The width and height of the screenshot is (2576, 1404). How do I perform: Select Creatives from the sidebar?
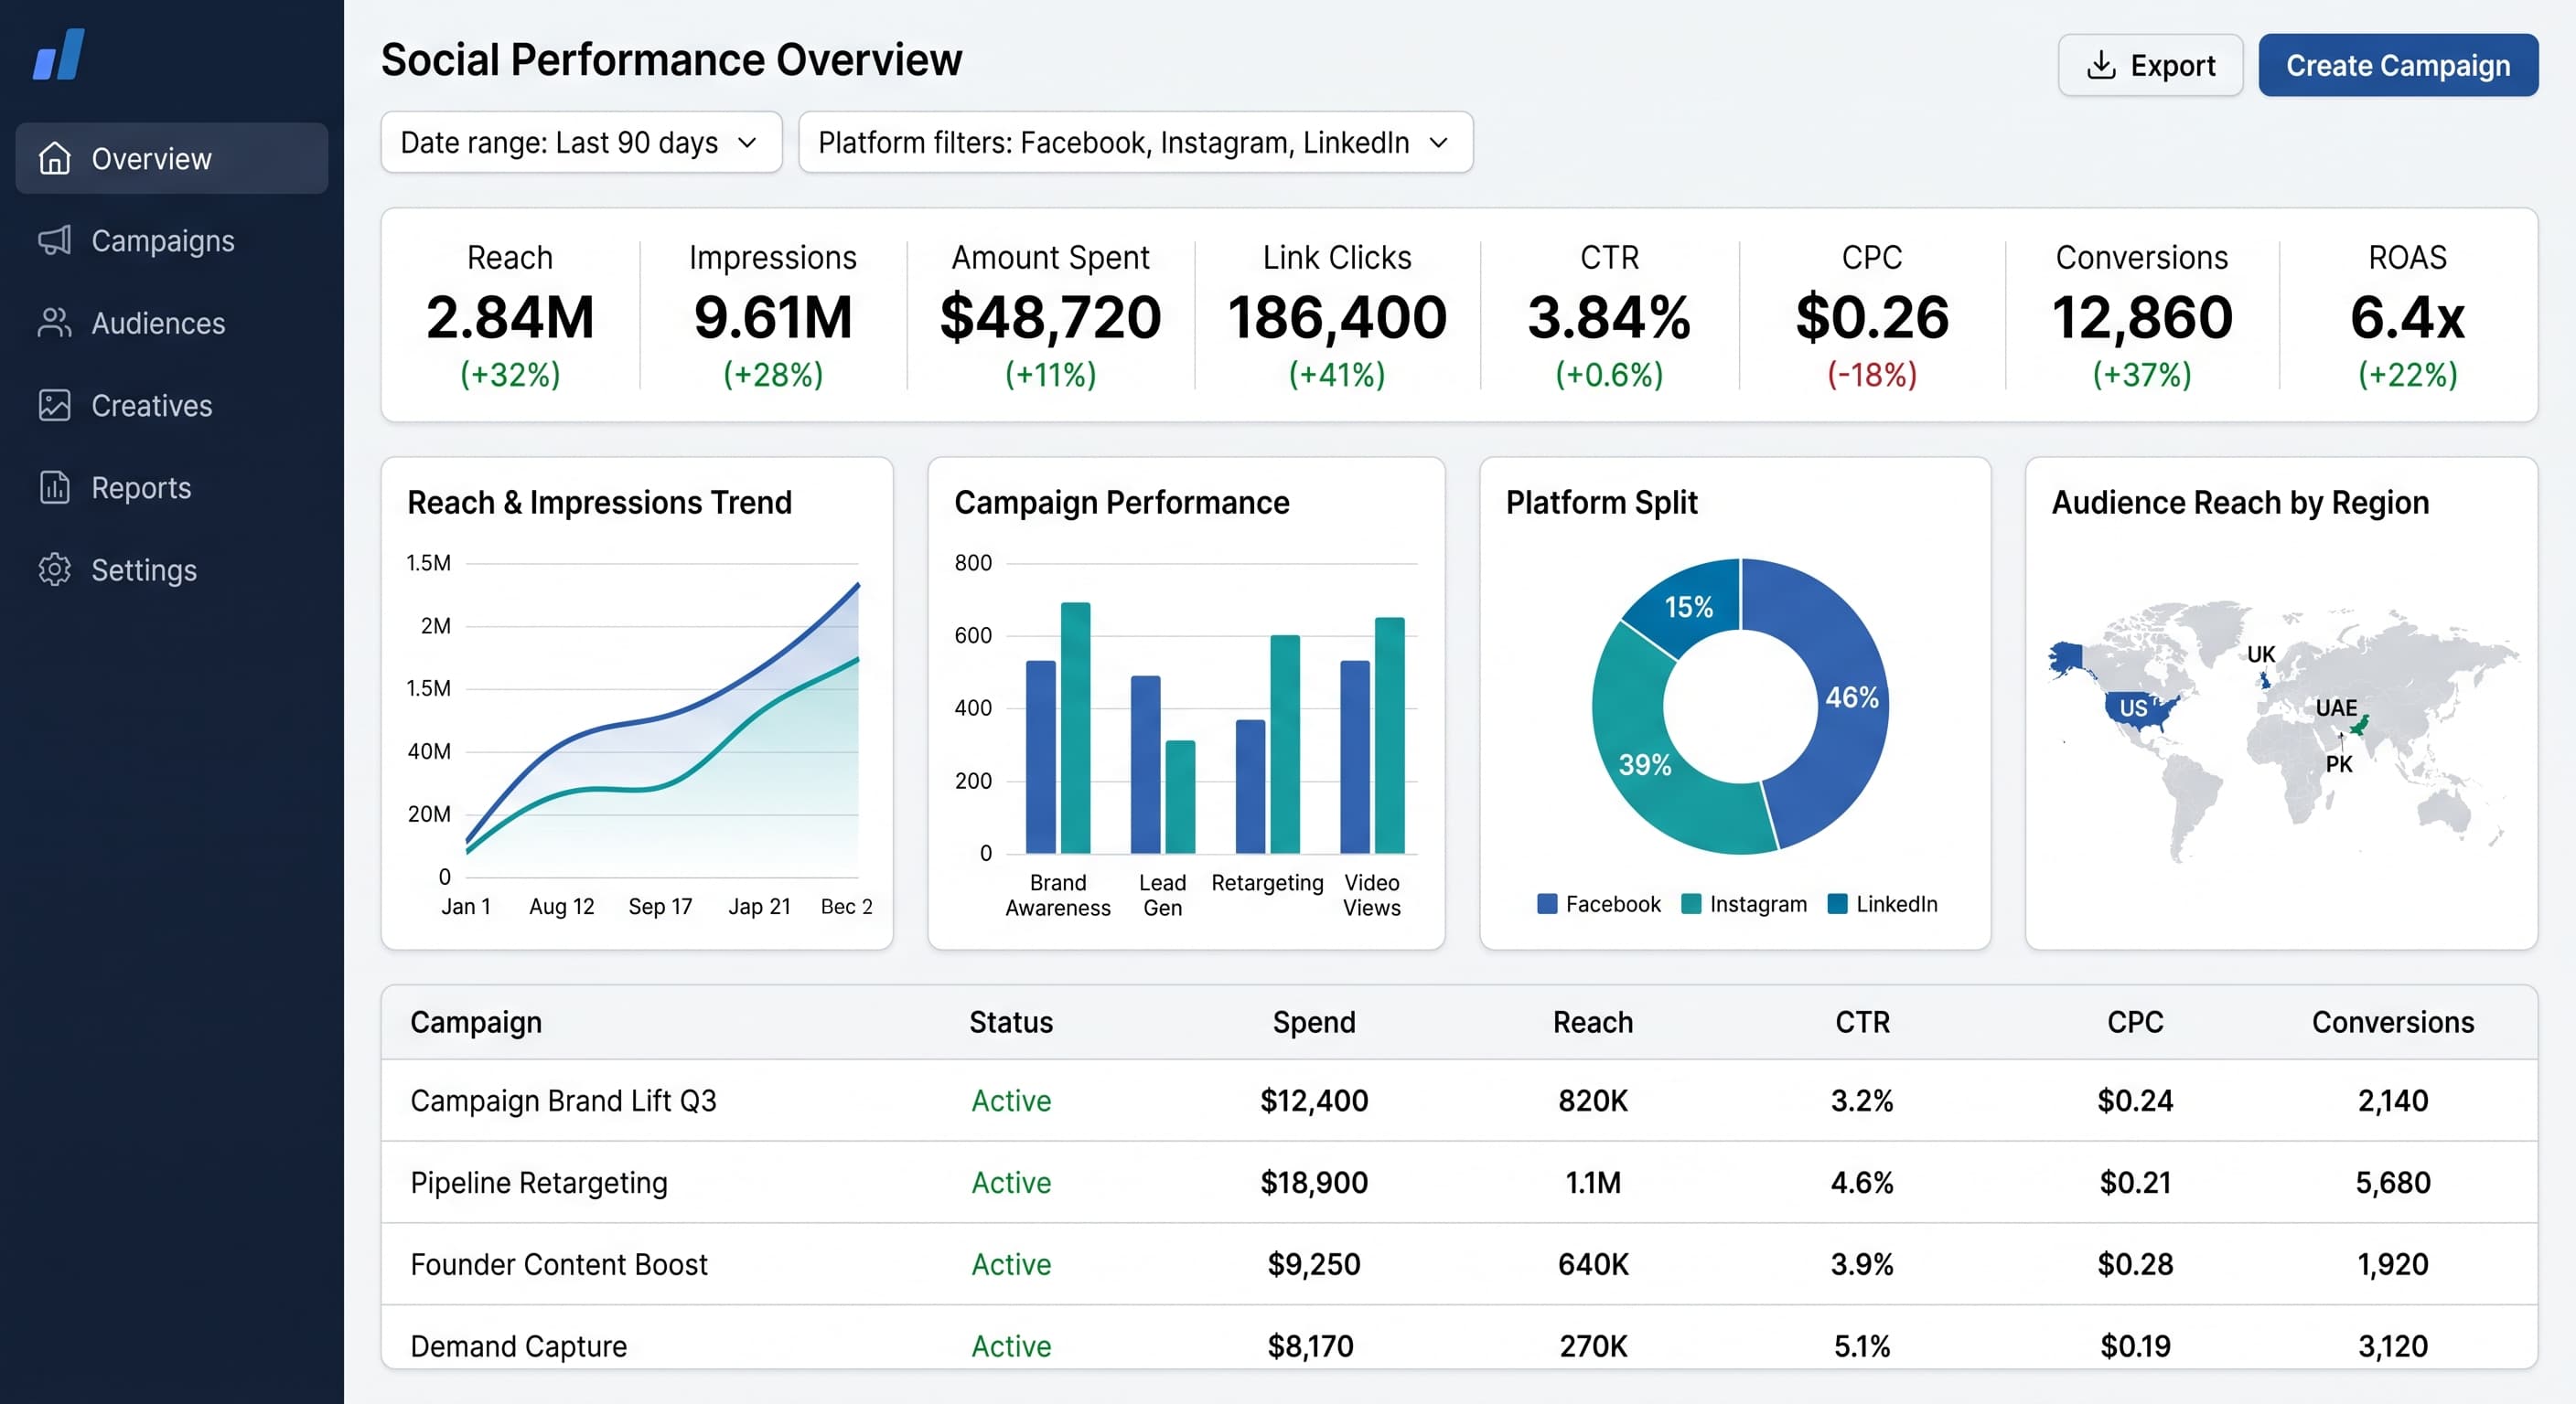click(172, 405)
